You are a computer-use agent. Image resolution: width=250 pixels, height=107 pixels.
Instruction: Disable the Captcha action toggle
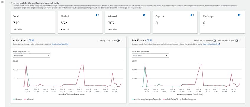point(192,15)
